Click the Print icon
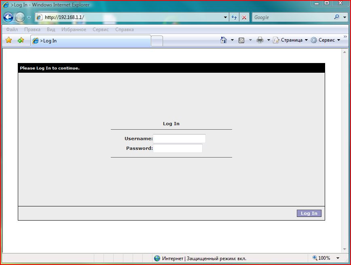Screen dimensions: 351x265 [x=260, y=40]
